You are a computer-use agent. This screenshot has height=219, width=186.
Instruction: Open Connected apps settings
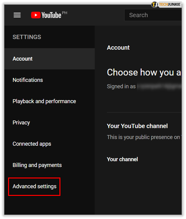(x=49, y=144)
